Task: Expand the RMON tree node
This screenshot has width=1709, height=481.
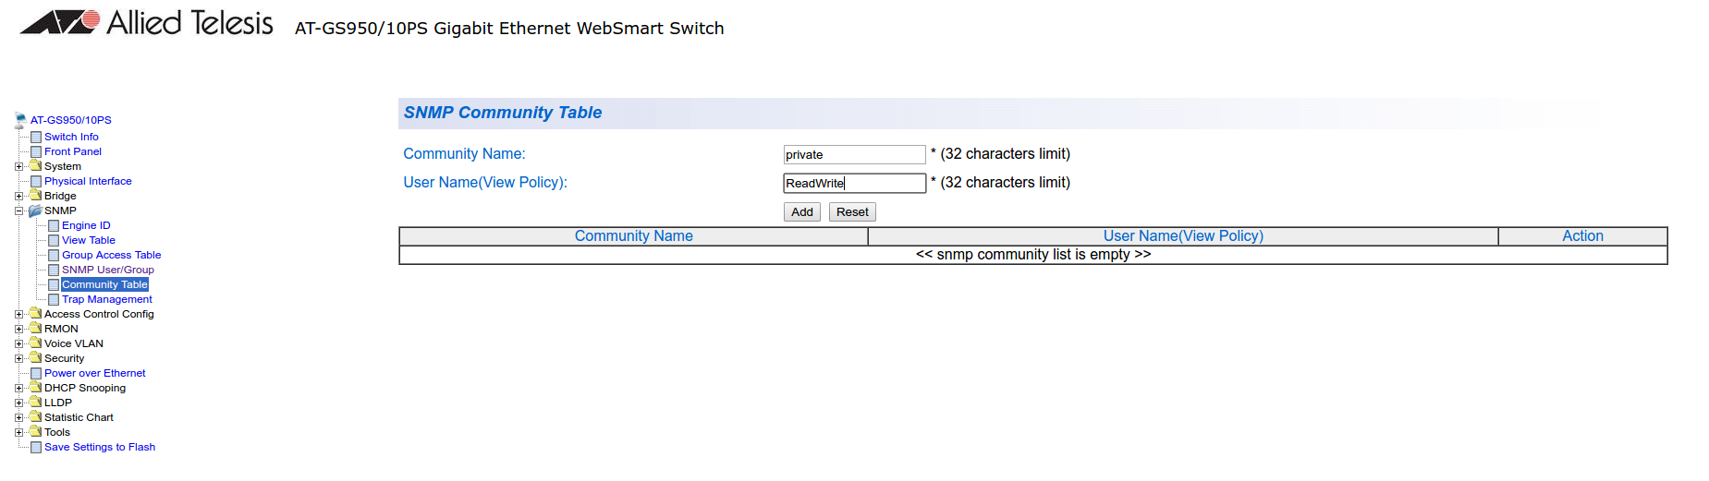Action: (18, 330)
